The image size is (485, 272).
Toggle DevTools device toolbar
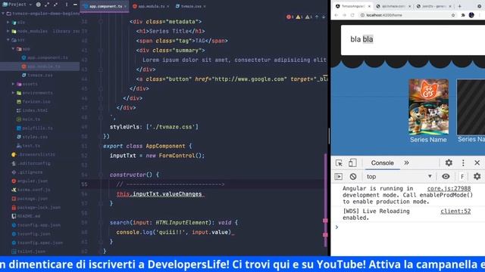(352, 163)
